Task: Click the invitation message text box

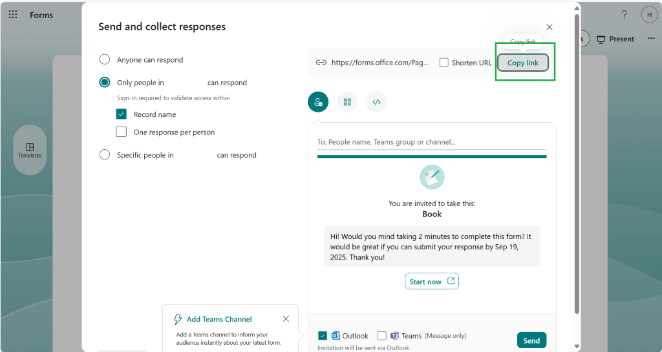Action: tap(432, 247)
